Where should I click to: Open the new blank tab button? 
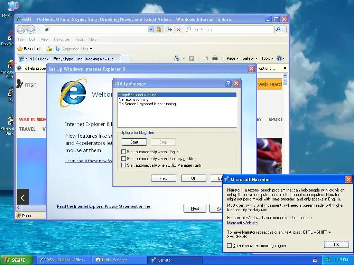125,59
